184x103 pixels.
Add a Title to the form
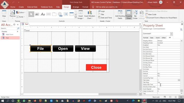click(x=101, y=15)
